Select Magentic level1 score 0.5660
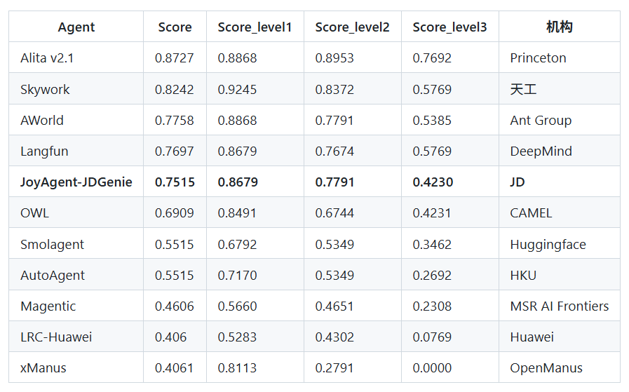 255,305
